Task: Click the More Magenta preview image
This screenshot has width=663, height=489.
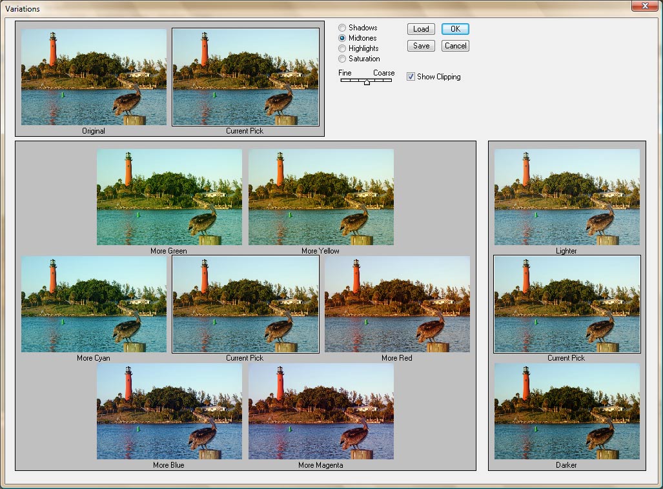Action: click(321, 411)
